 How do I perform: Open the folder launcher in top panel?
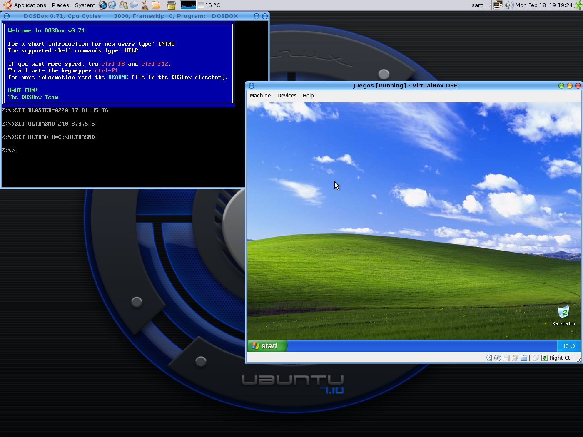(156, 5)
